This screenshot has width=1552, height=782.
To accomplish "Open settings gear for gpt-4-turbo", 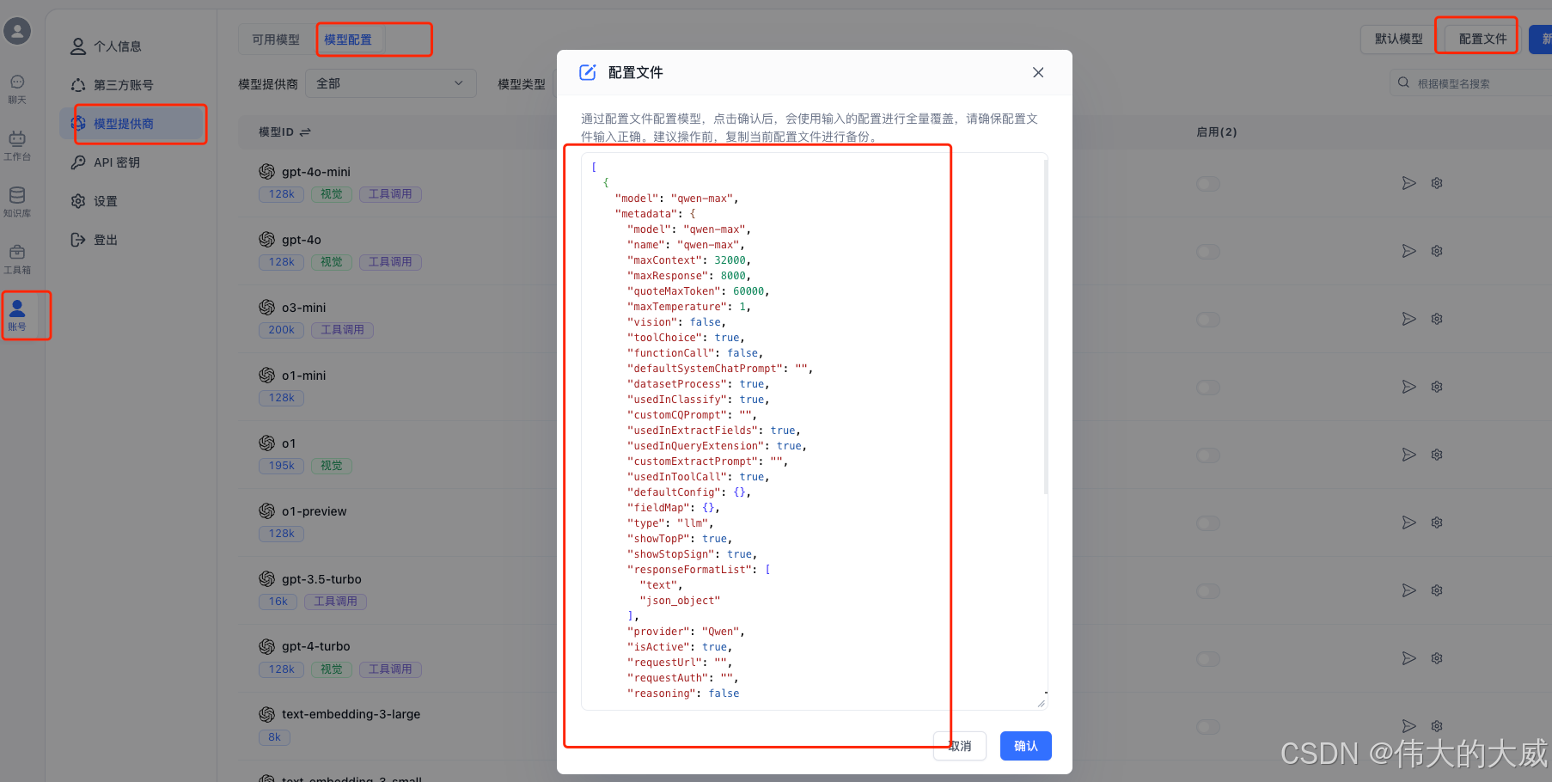I will 1437,658.
